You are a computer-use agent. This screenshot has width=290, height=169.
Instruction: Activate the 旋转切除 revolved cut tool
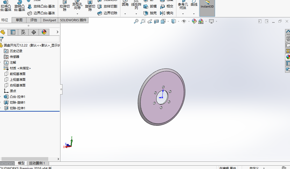click(x=90, y=6)
